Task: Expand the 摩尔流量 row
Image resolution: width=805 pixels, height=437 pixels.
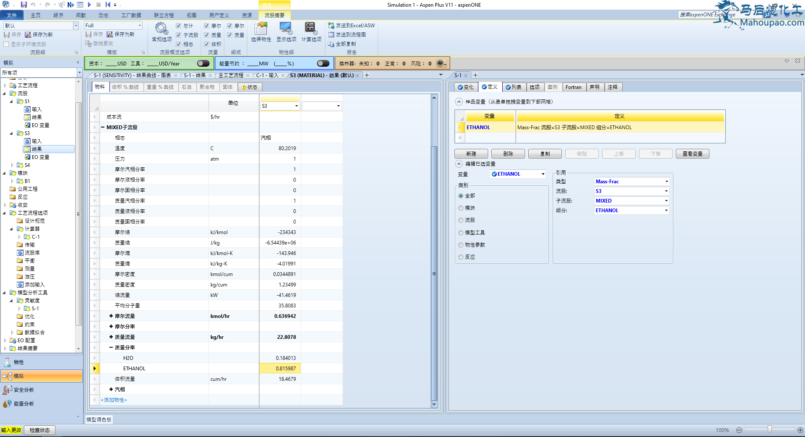Action: [111, 316]
